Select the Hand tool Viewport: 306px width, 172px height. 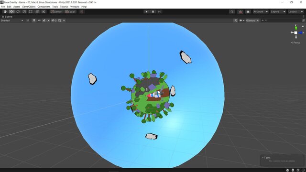5,11
